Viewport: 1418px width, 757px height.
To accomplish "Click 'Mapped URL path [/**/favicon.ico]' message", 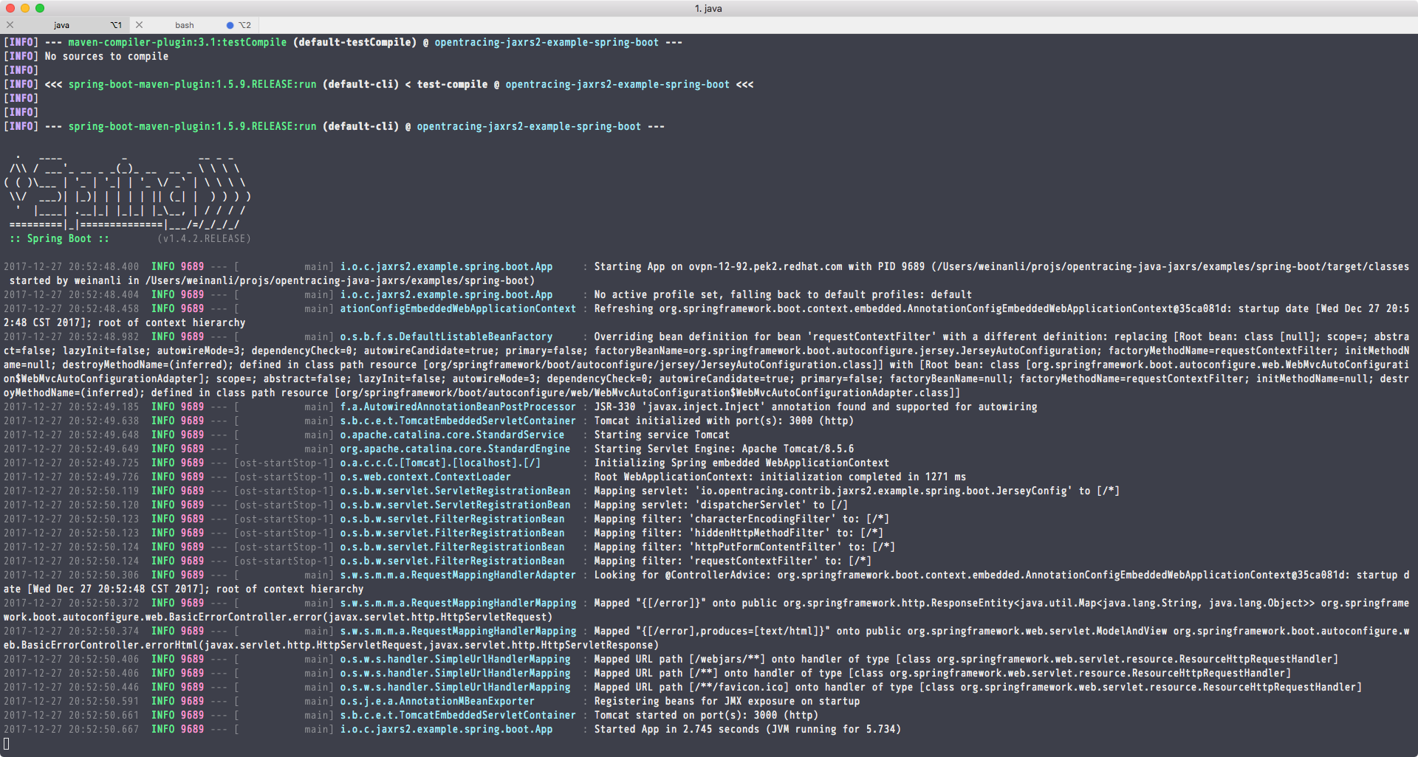I will pyautogui.click(x=978, y=687).
